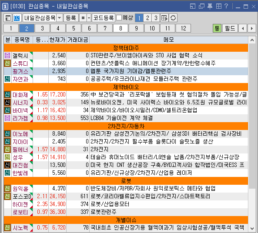
Task: Click the 필드 button
Action: tap(230, 28)
